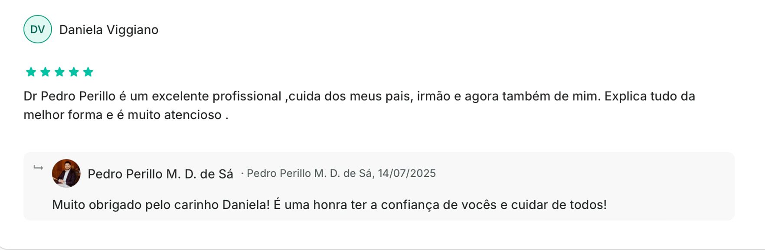
Task: Click "Explica tudo da" in the review
Action: point(650,96)
